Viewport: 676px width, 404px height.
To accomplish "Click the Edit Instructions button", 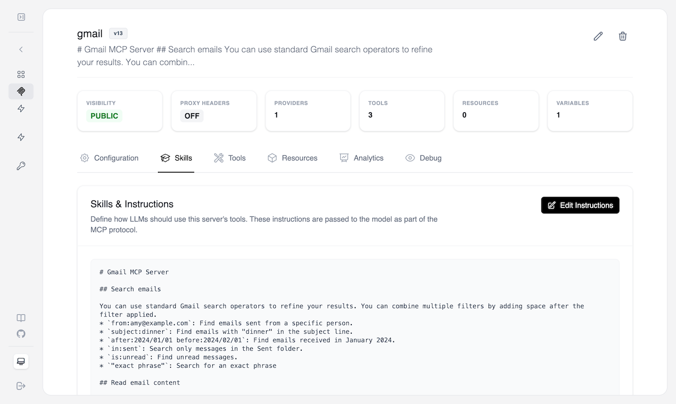I will click(580, 205).
